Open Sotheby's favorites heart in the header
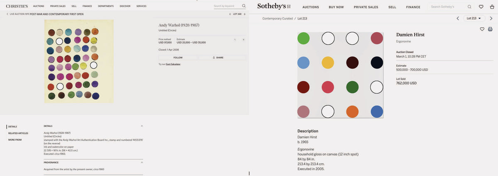This screenshot has height=176, width=498. 481,7
